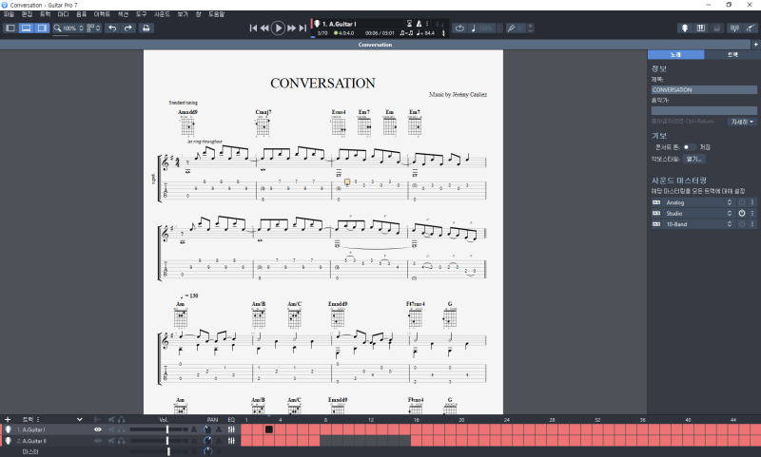This screenshot has height=457, width=761.
Task: Jump to the last bar
Action: [x=302, y=29]
